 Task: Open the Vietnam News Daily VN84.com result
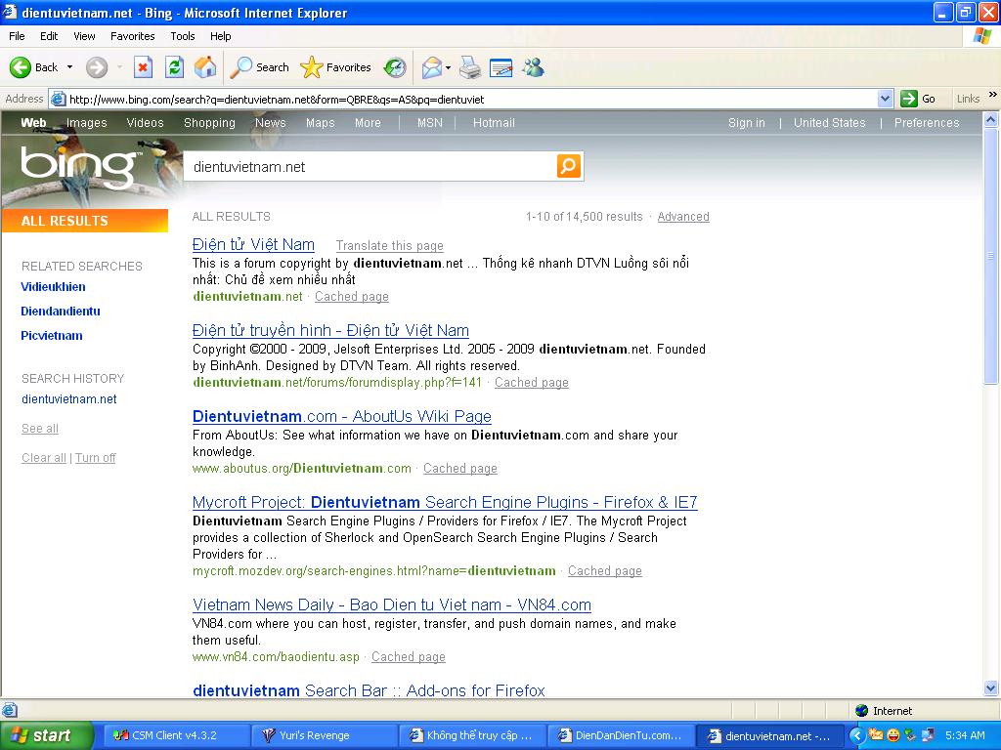click(x=391, y=604)
